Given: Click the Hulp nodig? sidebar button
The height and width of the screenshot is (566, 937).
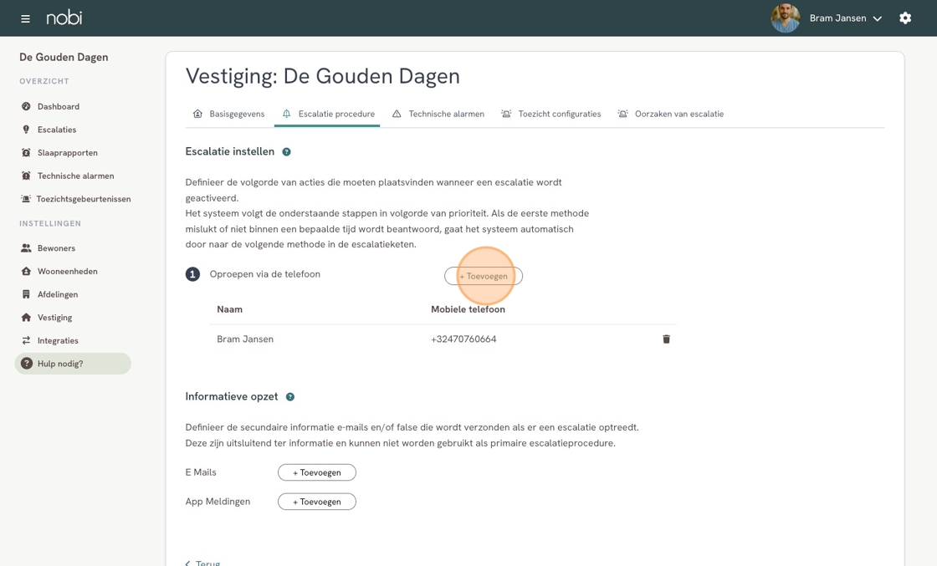Looking at the screenshot, I should [x=73, y=364].
